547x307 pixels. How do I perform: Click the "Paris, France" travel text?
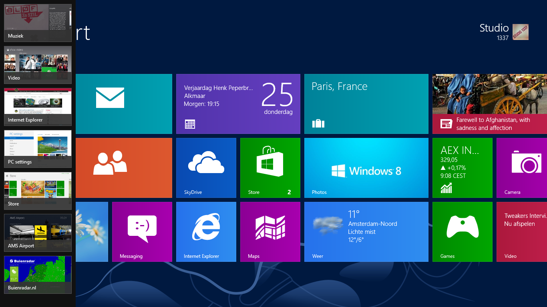coord(340,86)
